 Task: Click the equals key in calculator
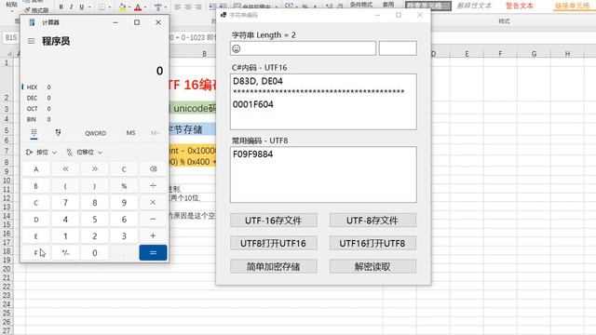153,252
